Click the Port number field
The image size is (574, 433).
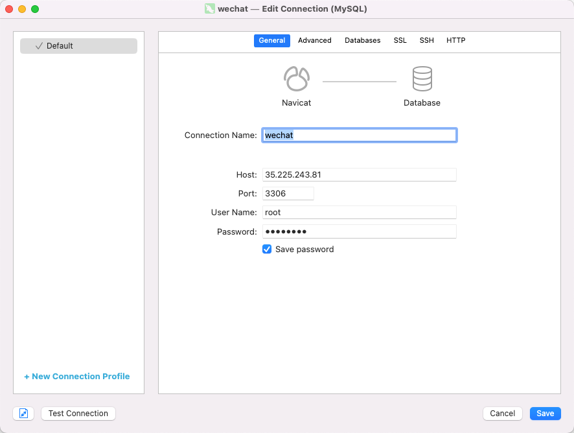(x=288, y=194)
